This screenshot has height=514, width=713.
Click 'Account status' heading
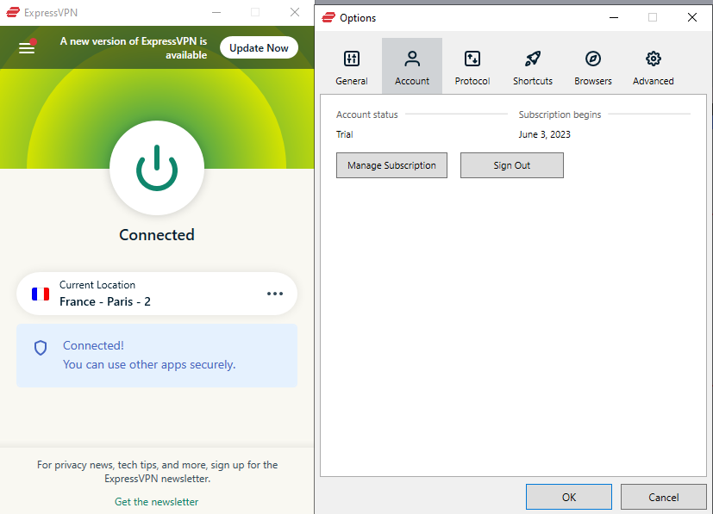click(367, 115)
